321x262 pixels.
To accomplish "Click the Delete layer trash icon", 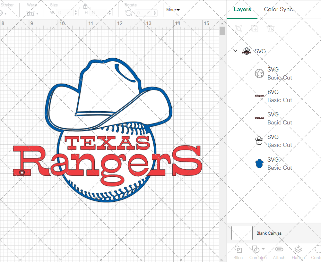I will point(271,29).
